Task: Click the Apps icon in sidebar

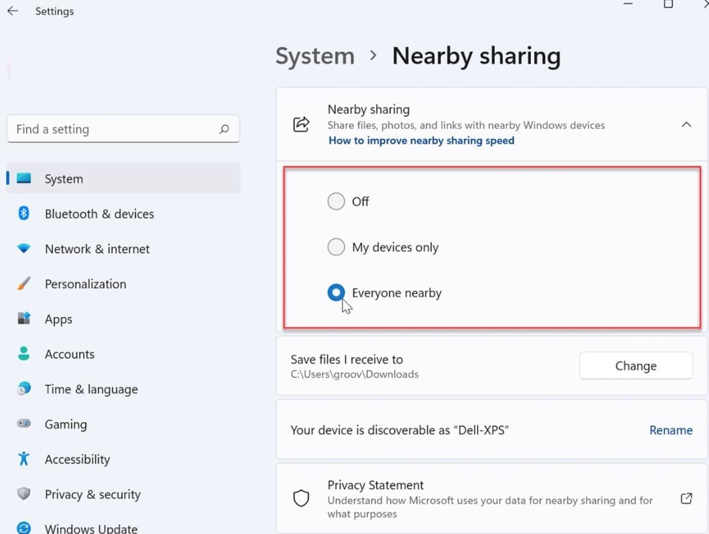Action: tap(24, 319)
